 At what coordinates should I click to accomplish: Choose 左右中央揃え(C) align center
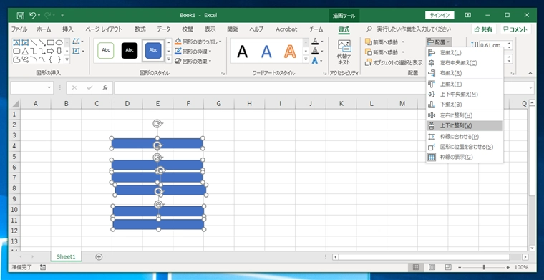point(465,63)
